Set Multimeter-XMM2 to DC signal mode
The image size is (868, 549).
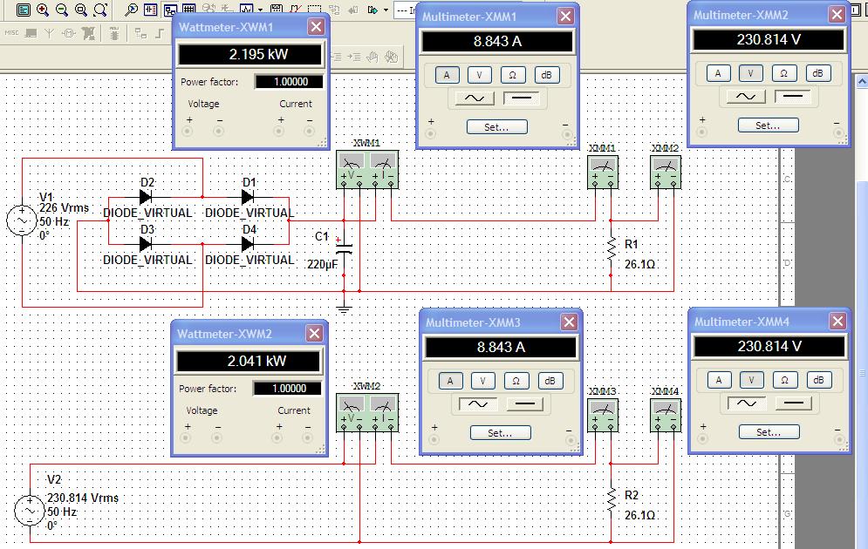click(x=792, y=97)
